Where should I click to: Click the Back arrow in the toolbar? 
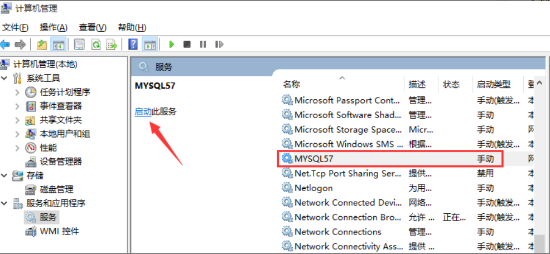click(6, 45)
